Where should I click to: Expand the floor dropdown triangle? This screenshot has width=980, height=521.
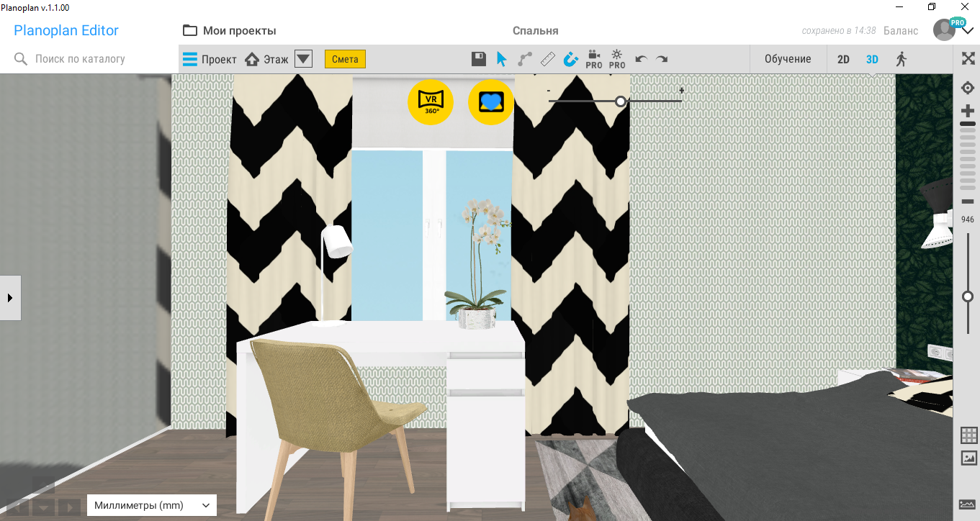303,59
